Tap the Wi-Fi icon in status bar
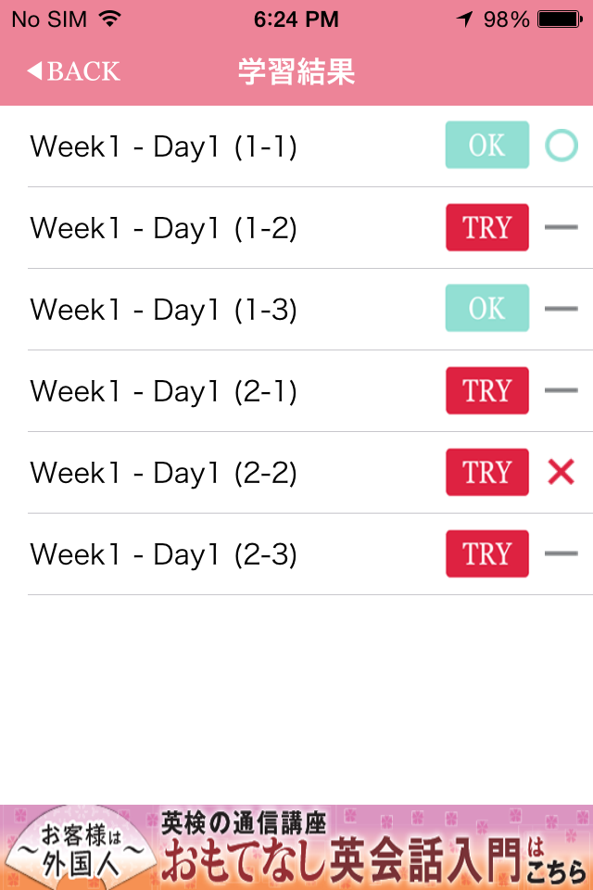The height and width of the screenshot is (890, 593). [x=110, y=19]
